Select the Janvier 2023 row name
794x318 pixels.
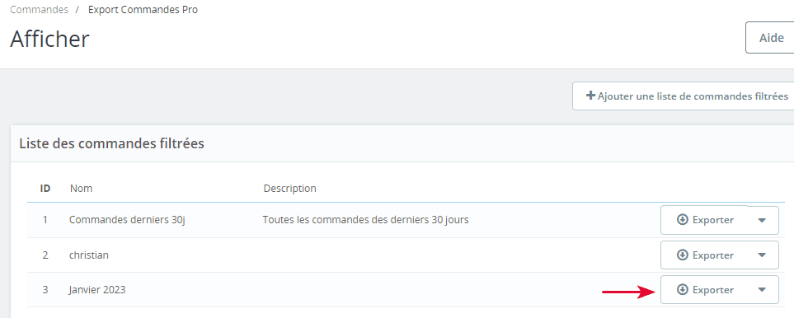click(x=97, y=290)
